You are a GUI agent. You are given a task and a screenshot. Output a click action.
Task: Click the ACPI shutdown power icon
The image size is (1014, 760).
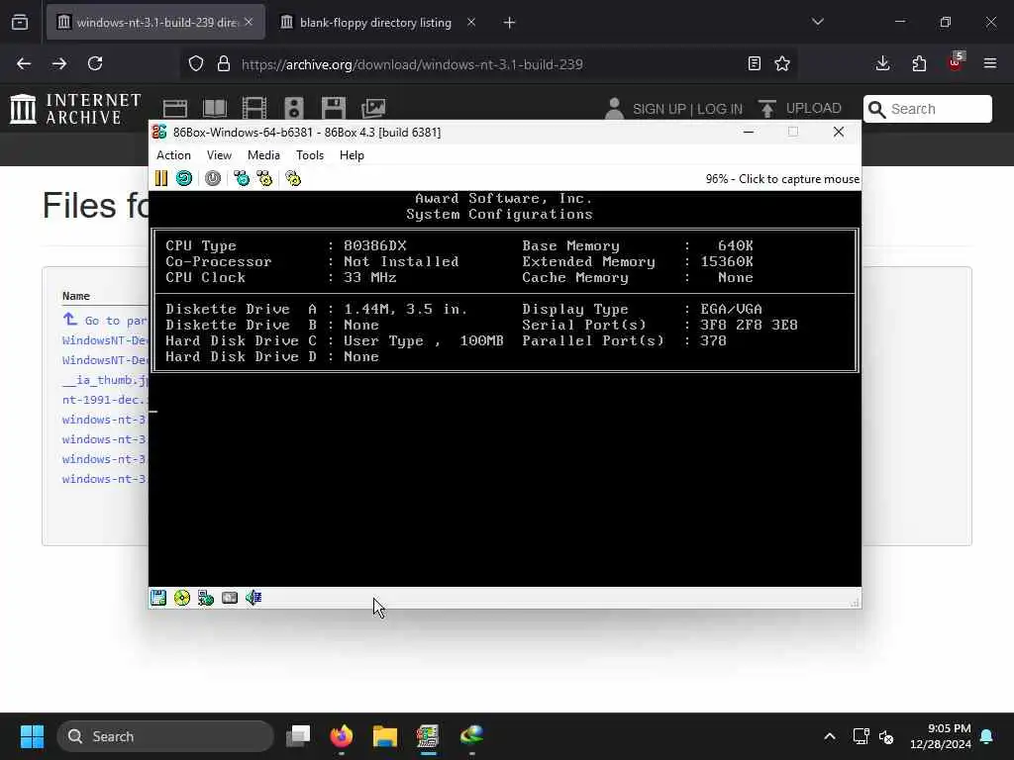pyautogui.click(x=213, y=178)
